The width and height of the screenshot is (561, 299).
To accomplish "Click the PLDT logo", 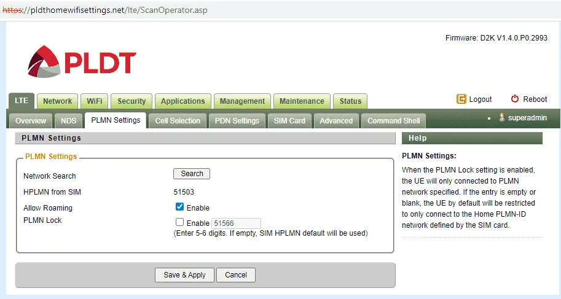I will 82,61.
